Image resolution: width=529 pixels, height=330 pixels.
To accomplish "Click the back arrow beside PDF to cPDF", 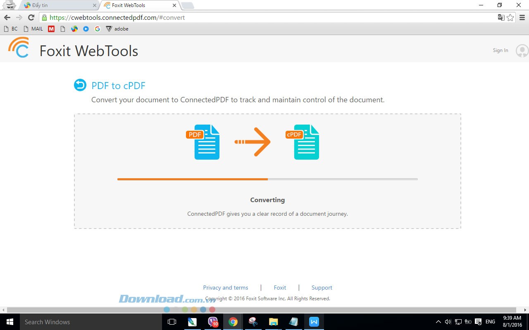I will click(x=80, y=85).
